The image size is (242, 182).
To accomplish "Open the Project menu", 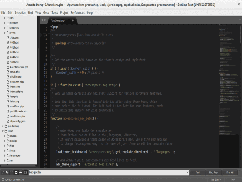I will pyautogui.click(x=64, y=12).
